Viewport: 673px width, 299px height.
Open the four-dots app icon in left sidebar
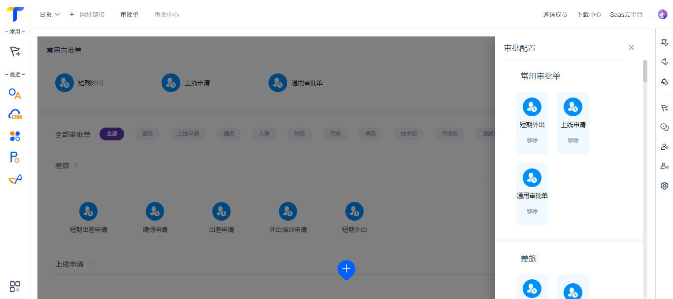pos(15,136)
